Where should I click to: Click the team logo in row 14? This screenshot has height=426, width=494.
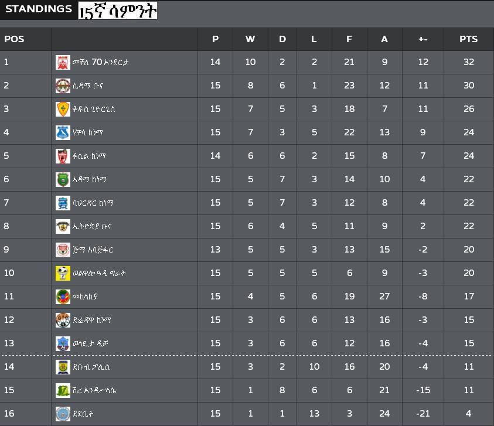63,367
